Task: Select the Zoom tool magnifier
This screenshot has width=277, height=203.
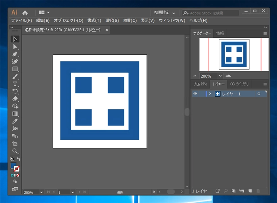Action: pyautogui.click(x=15, y=151)
